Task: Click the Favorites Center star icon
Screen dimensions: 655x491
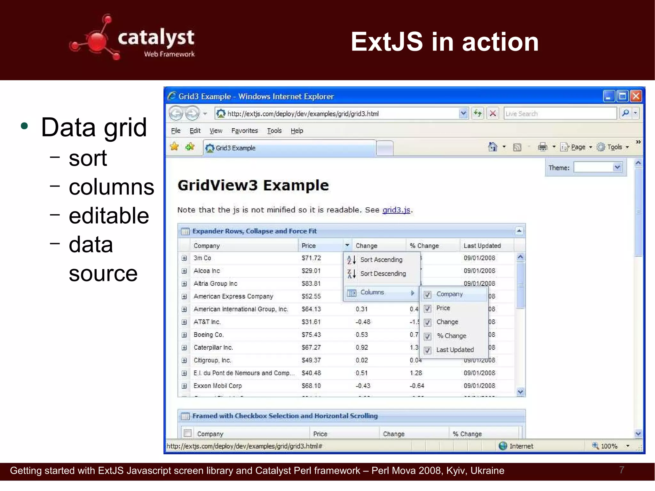Action: point(175,147)
